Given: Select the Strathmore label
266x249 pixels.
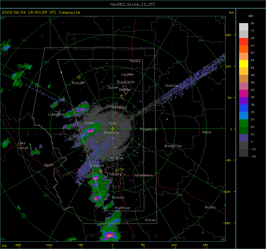Looking at the screenshot, I should (x=144, y=175).
